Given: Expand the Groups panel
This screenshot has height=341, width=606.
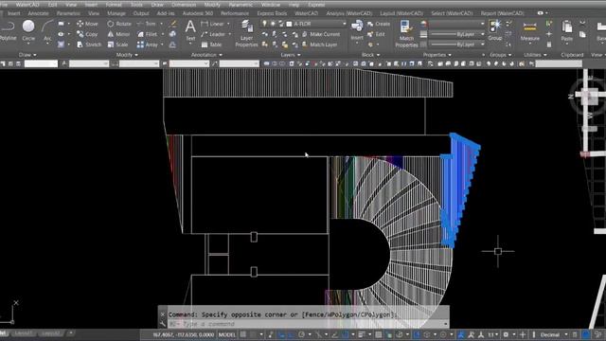Looking at the screenshot, I should [500, 55].
